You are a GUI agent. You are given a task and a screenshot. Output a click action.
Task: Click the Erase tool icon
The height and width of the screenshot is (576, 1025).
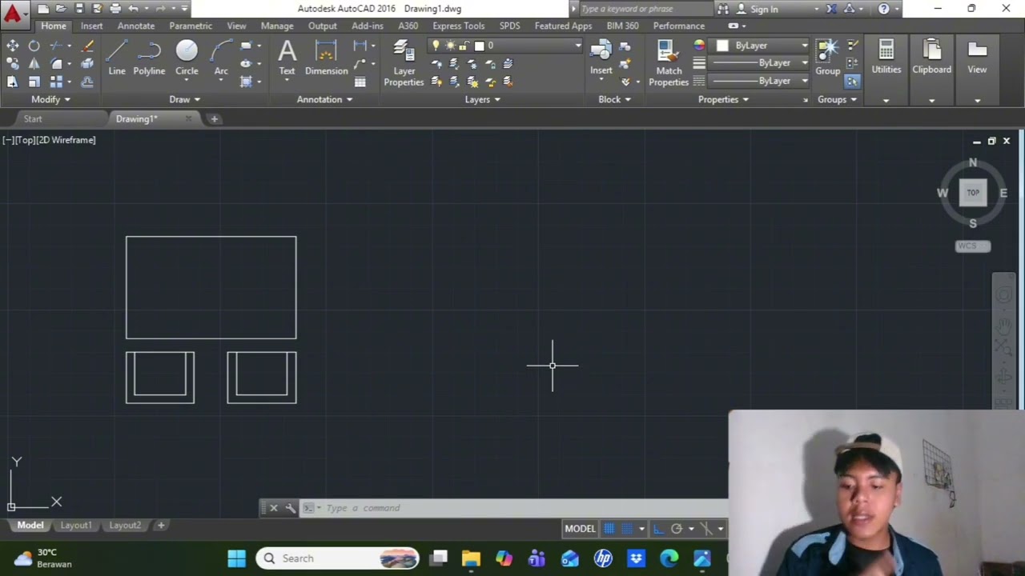click(x=87, y=46)
